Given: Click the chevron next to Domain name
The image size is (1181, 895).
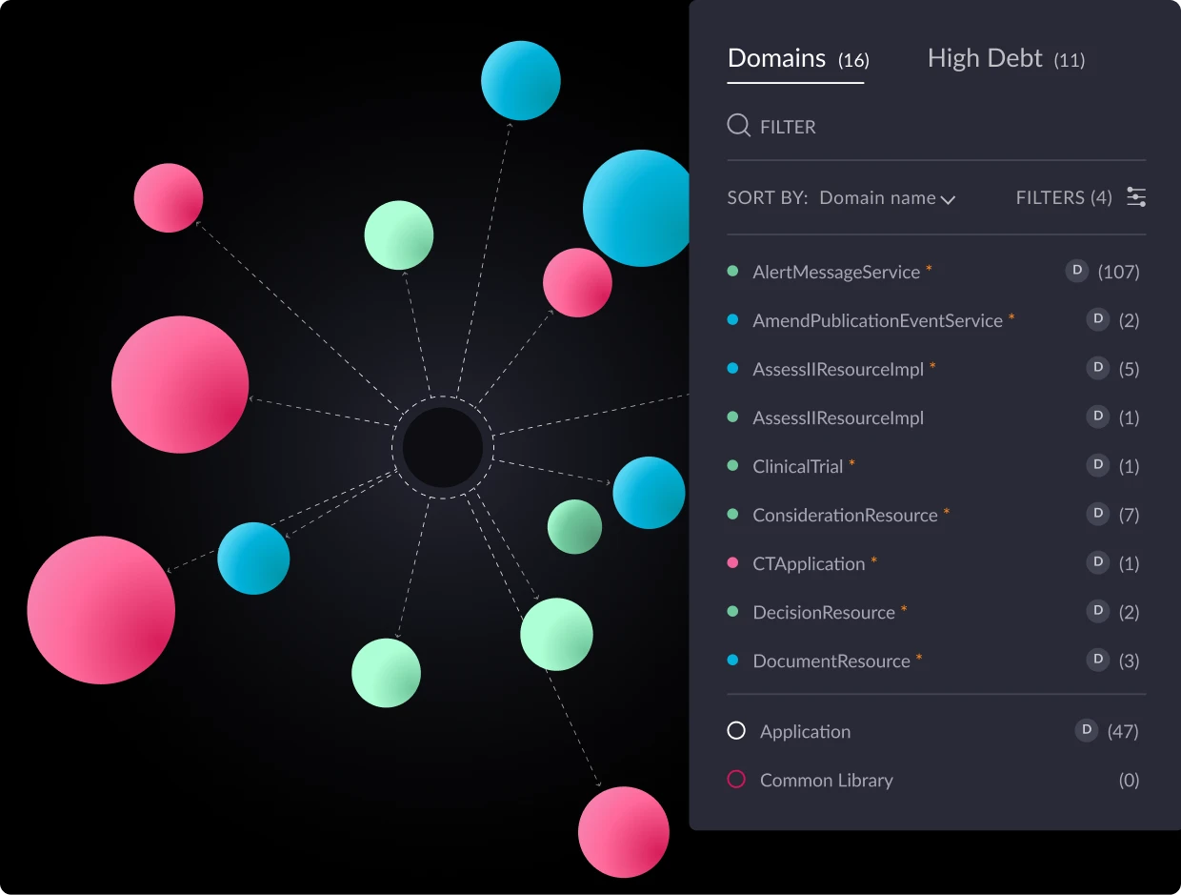Looking at the screenshot, I should coord(948,200).
